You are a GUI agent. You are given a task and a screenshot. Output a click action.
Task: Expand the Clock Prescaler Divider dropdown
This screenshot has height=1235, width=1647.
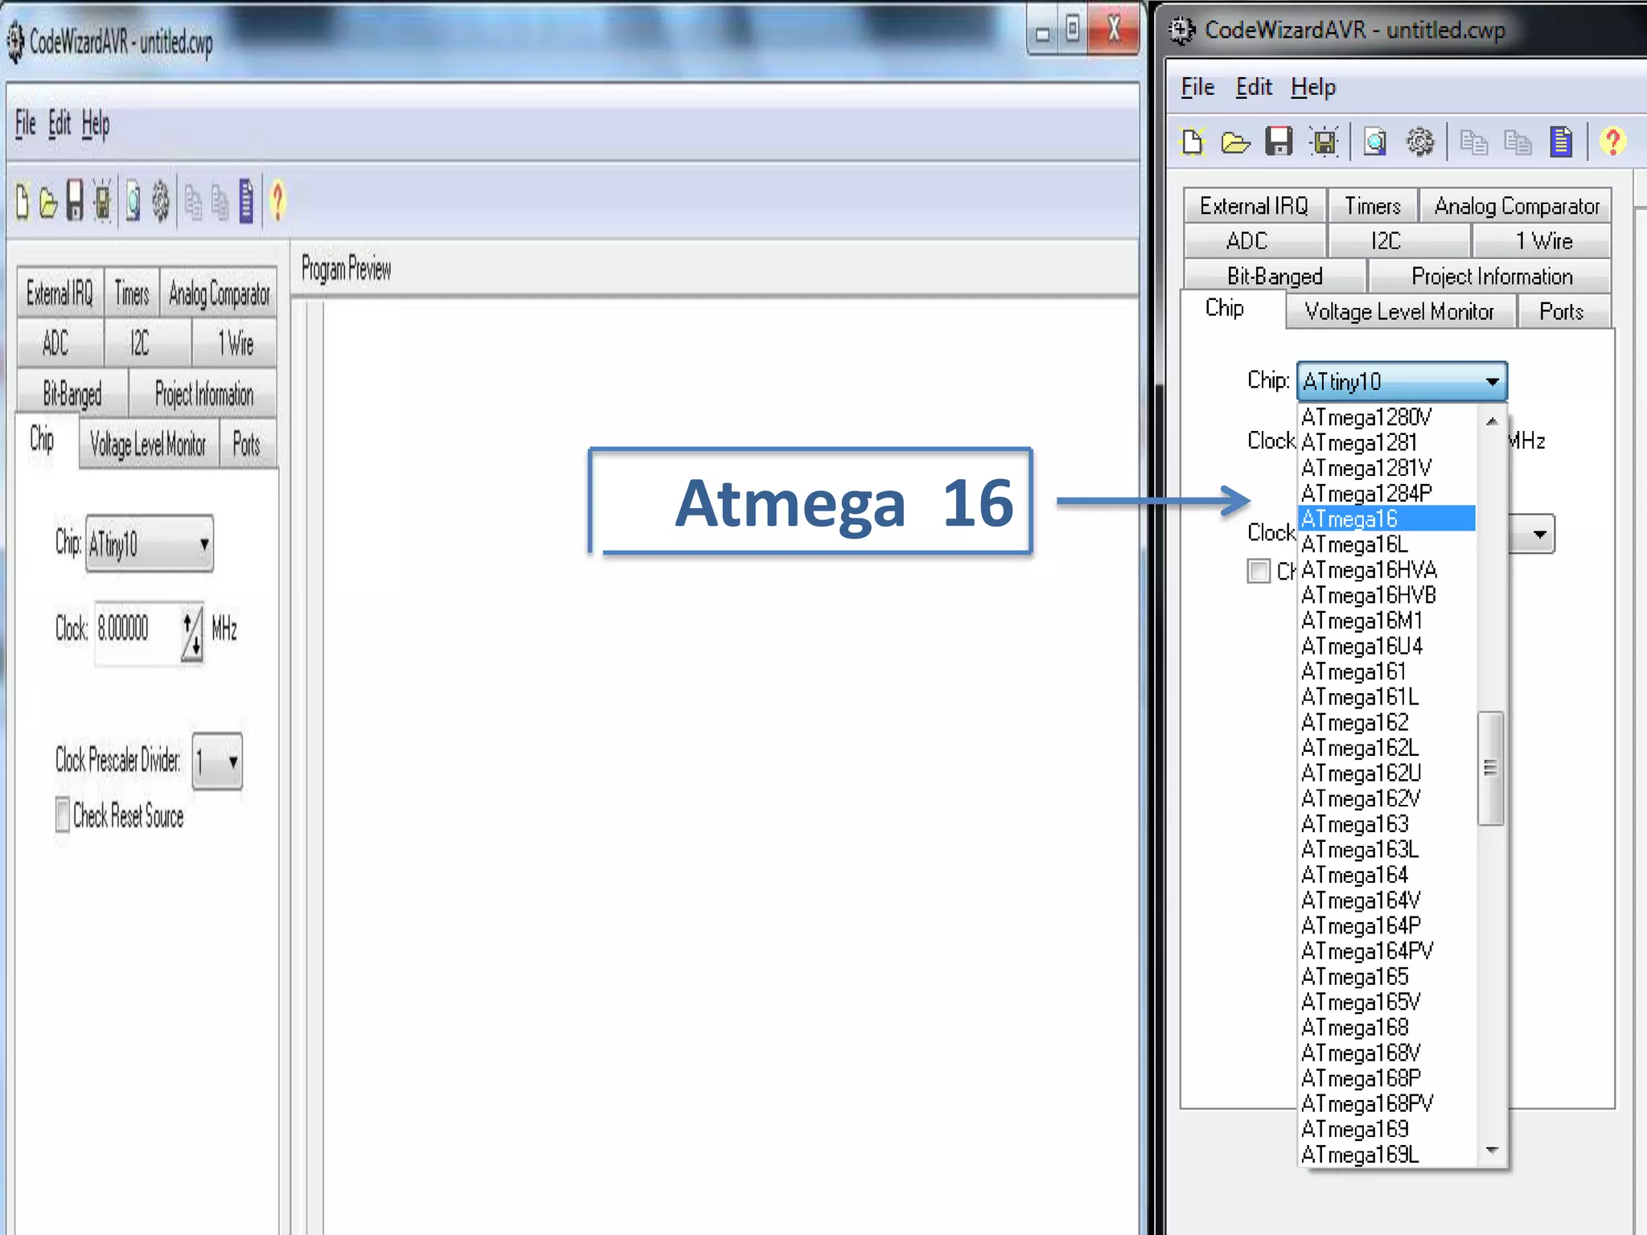pos(232,761)
